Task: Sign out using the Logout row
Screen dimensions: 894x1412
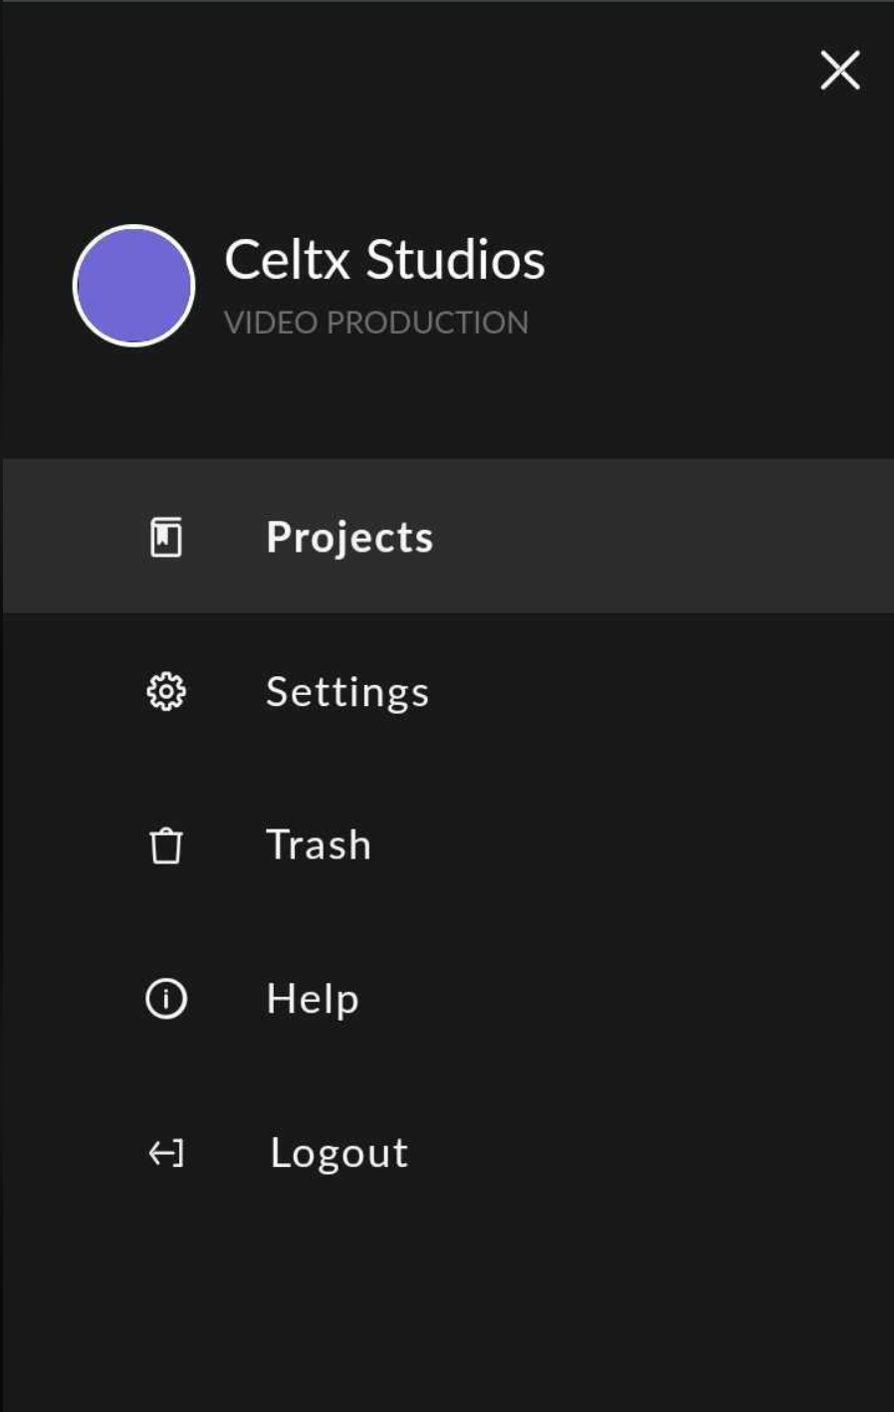Action: click(x=447, y=1153)
